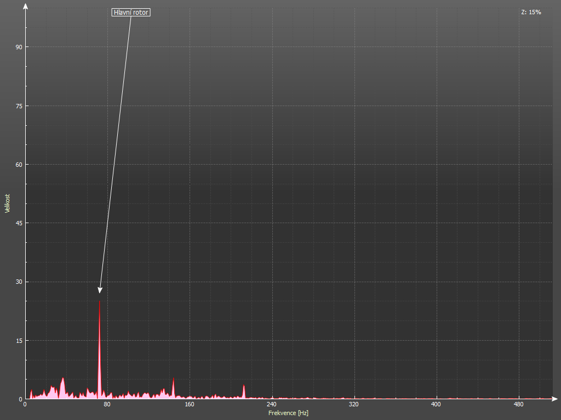The width and height of the screenshot is (561, 420).
Task: Click the 80 tick label on the frequency axis
Action: (107, 405)
